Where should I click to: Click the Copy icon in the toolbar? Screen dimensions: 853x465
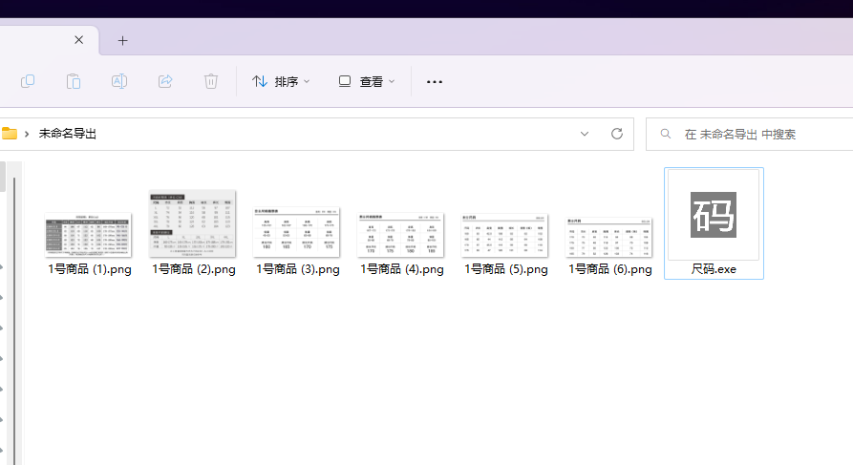click(28, 82)
